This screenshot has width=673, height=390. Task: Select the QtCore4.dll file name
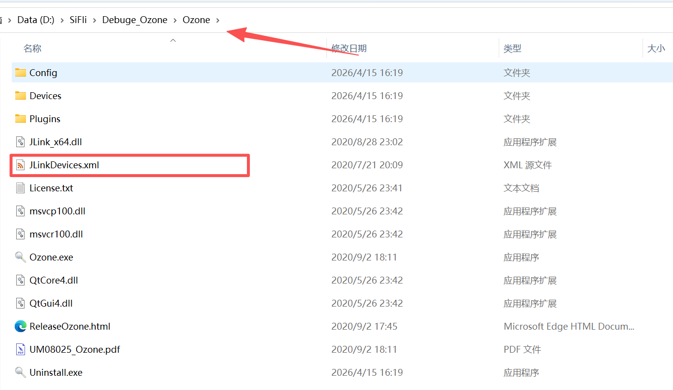coord(54,280)
